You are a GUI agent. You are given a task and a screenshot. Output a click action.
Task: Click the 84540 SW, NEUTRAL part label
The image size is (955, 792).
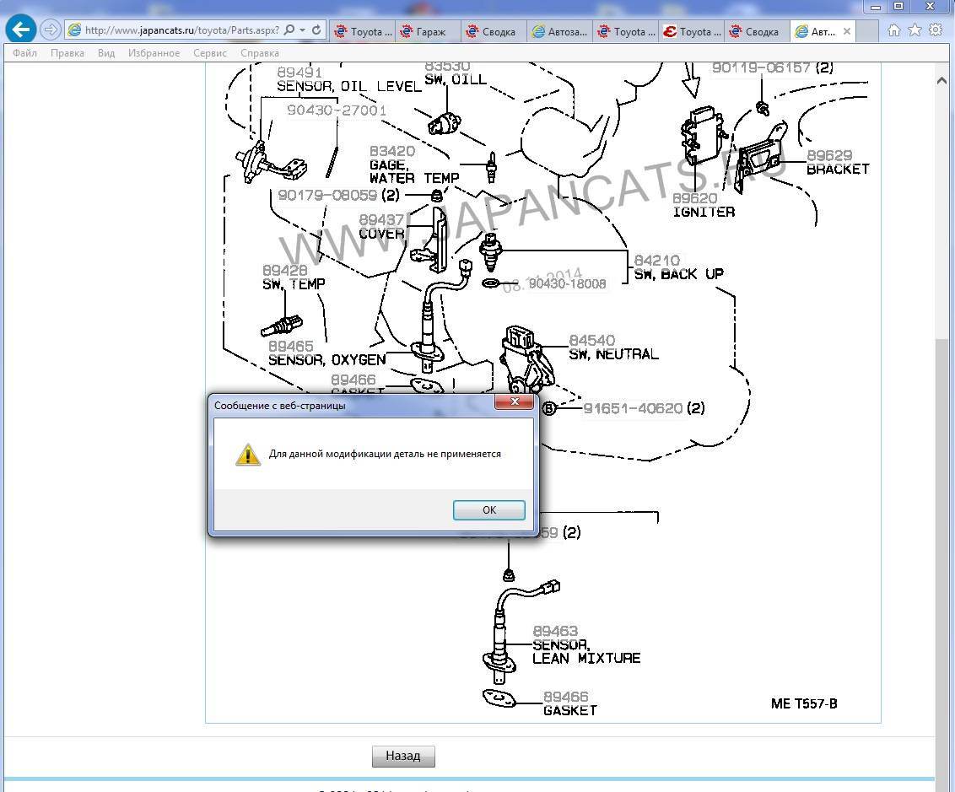(x=612, y=348)
